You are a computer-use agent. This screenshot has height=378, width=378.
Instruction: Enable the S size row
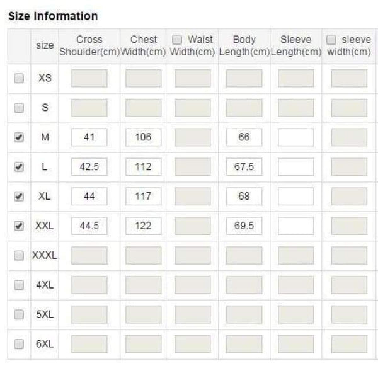[x=19, y=108]
